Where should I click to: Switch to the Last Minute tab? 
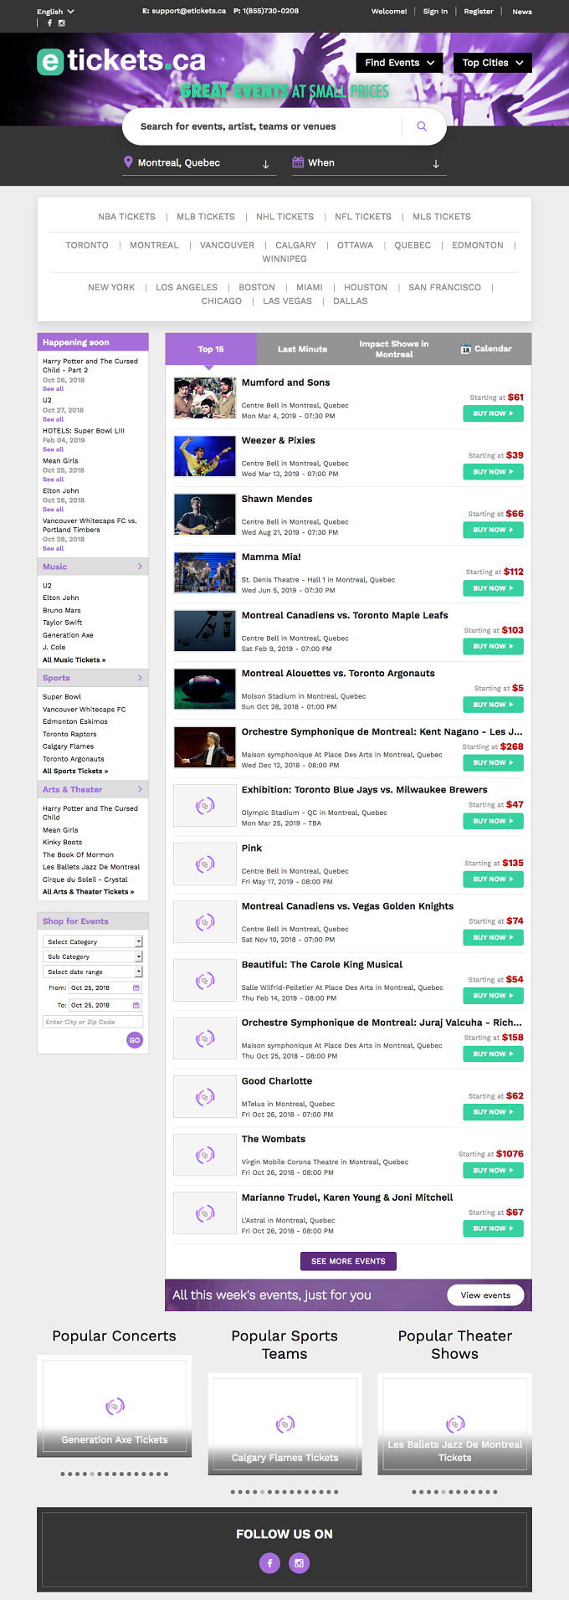pos(302,349)
